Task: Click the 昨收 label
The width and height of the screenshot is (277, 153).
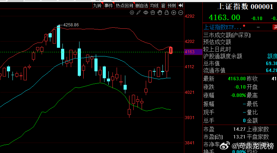Action: 252,79
